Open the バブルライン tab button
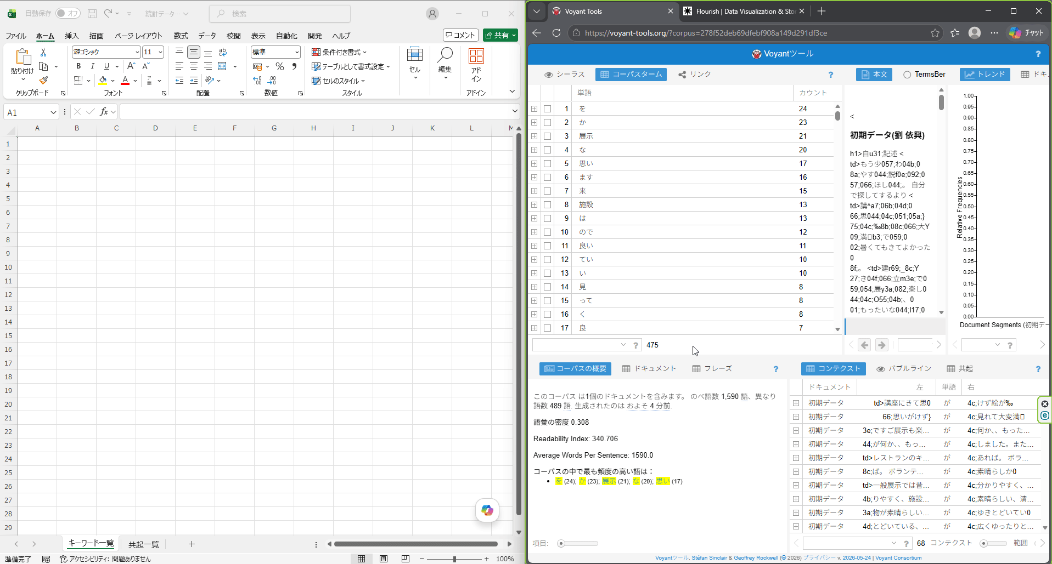 [x=904, y=369]
